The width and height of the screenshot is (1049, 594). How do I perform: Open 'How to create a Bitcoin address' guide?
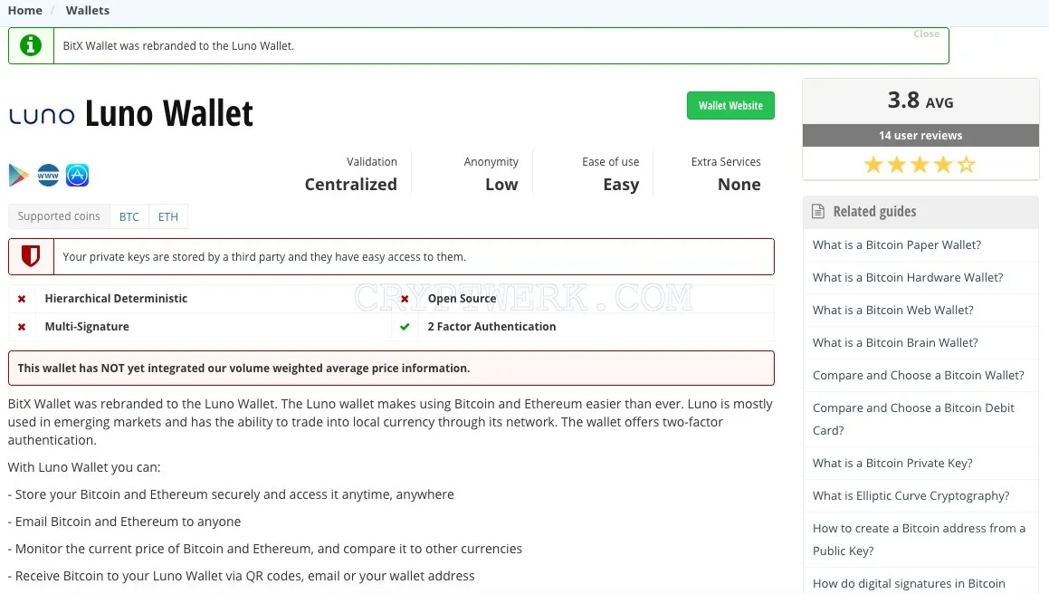919,540
